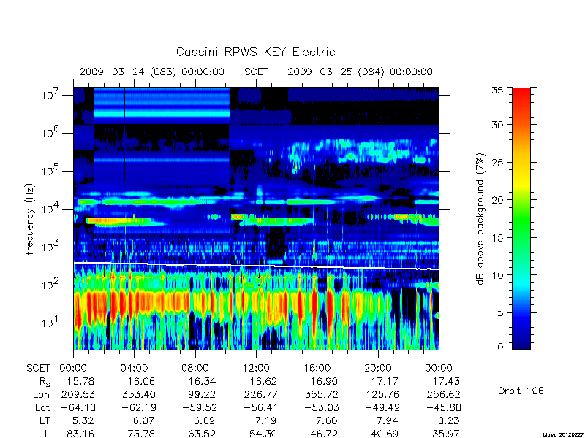Click the time tick label '16:00'
The image size is (585, 438).
(317, 369)
